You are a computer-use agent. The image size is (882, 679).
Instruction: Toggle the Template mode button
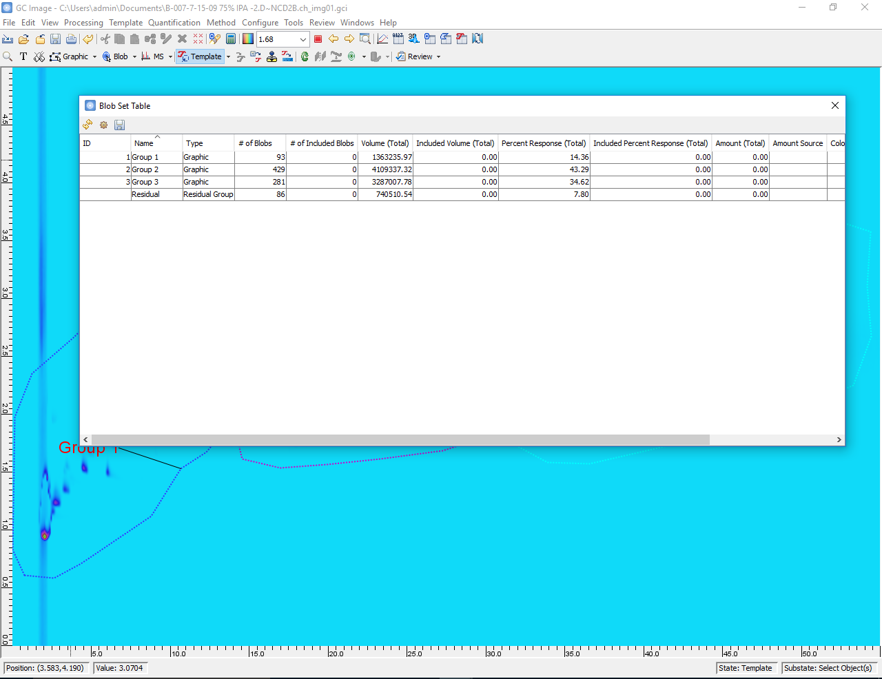pos(200,56)
